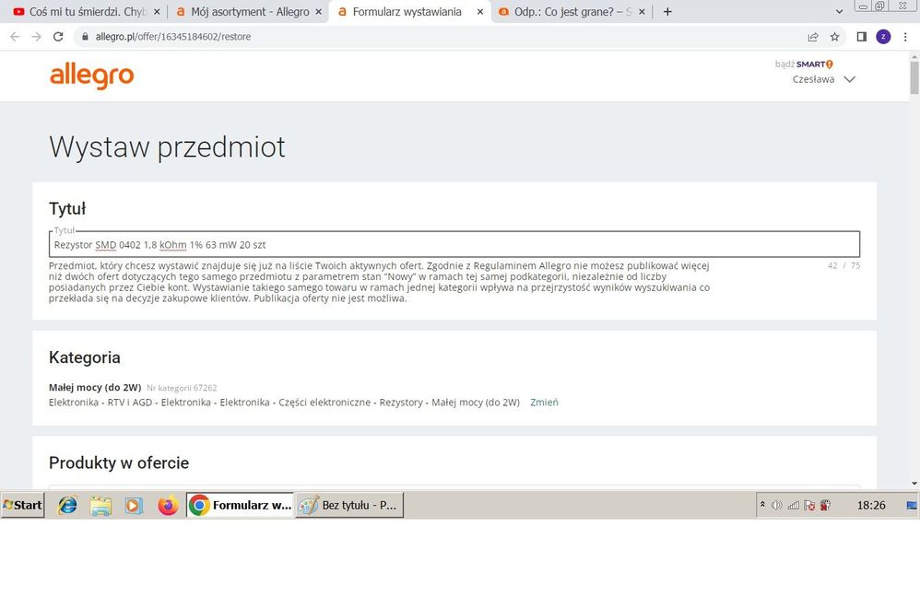
Task: Go back to previous page arrow
Action: (16, 36)
